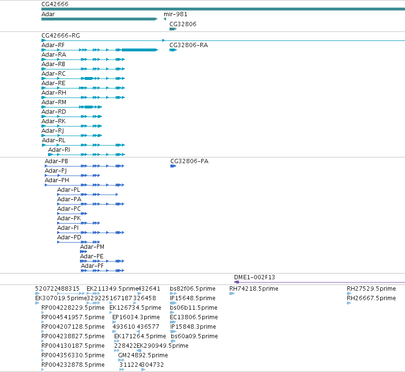Click protein Adar-PE label

[92, 256]
